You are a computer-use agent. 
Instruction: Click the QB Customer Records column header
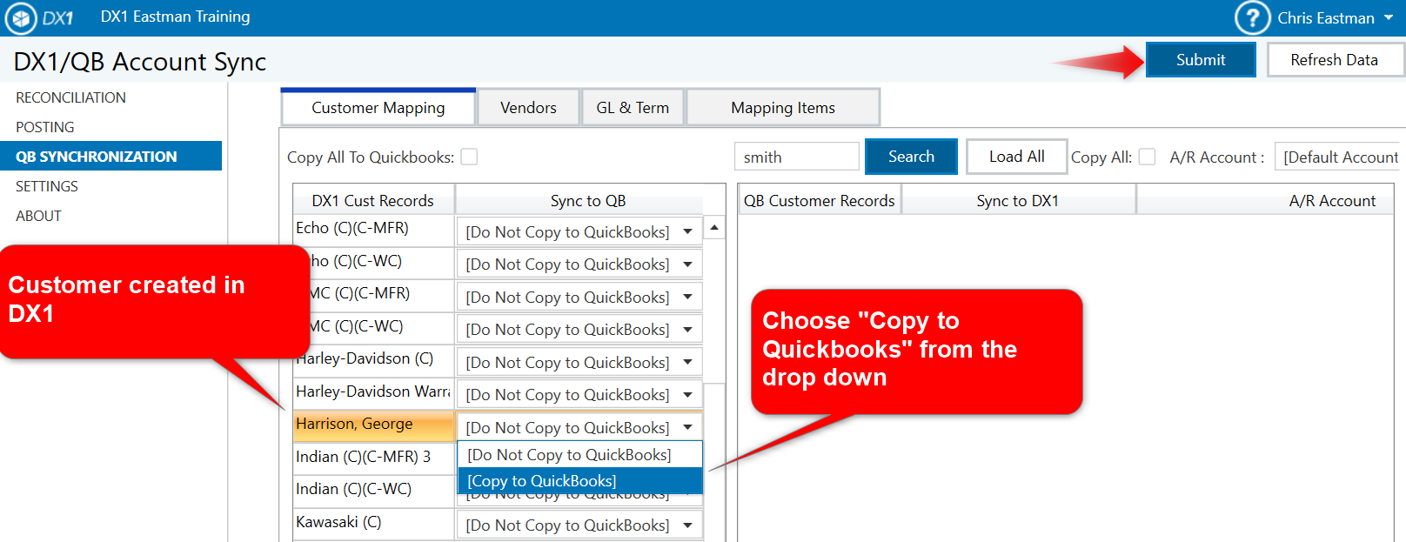click(819, 200)
